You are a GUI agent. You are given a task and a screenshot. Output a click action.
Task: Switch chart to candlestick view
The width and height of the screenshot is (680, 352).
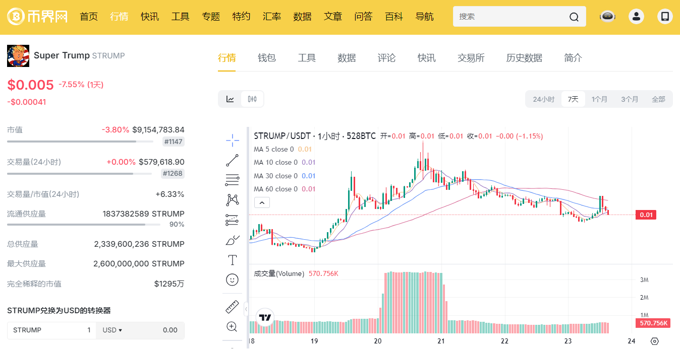(252, 99)
